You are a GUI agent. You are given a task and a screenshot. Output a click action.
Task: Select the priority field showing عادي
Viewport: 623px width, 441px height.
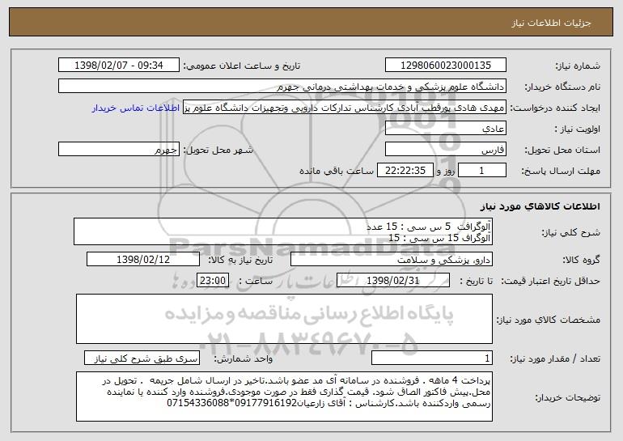coord(445,129)
